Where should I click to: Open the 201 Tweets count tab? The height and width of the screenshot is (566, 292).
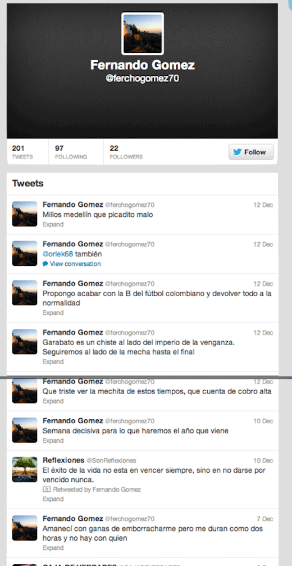28,152
